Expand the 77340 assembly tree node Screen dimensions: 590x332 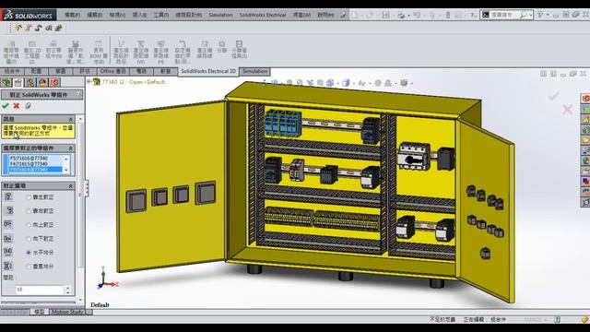pos(88,82)
